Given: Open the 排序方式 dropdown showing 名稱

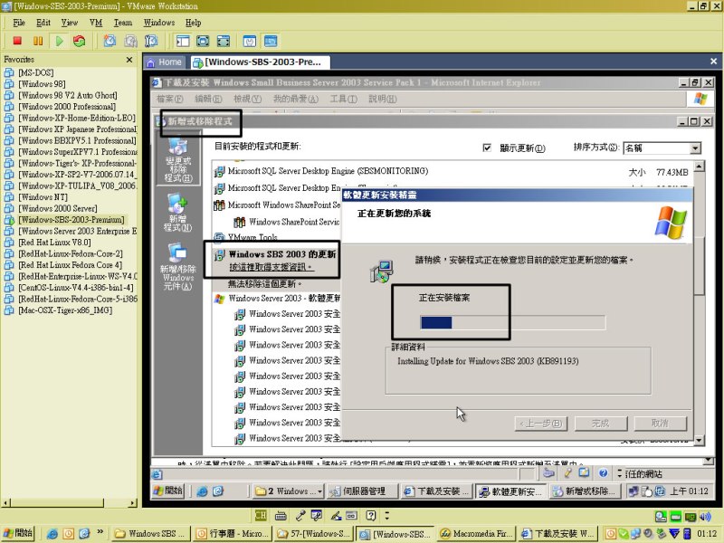Looking at the screenshot, I should coord(662,148).
